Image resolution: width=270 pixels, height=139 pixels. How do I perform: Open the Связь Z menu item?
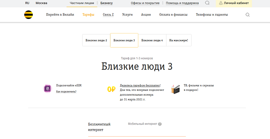[x=108, y=15]
